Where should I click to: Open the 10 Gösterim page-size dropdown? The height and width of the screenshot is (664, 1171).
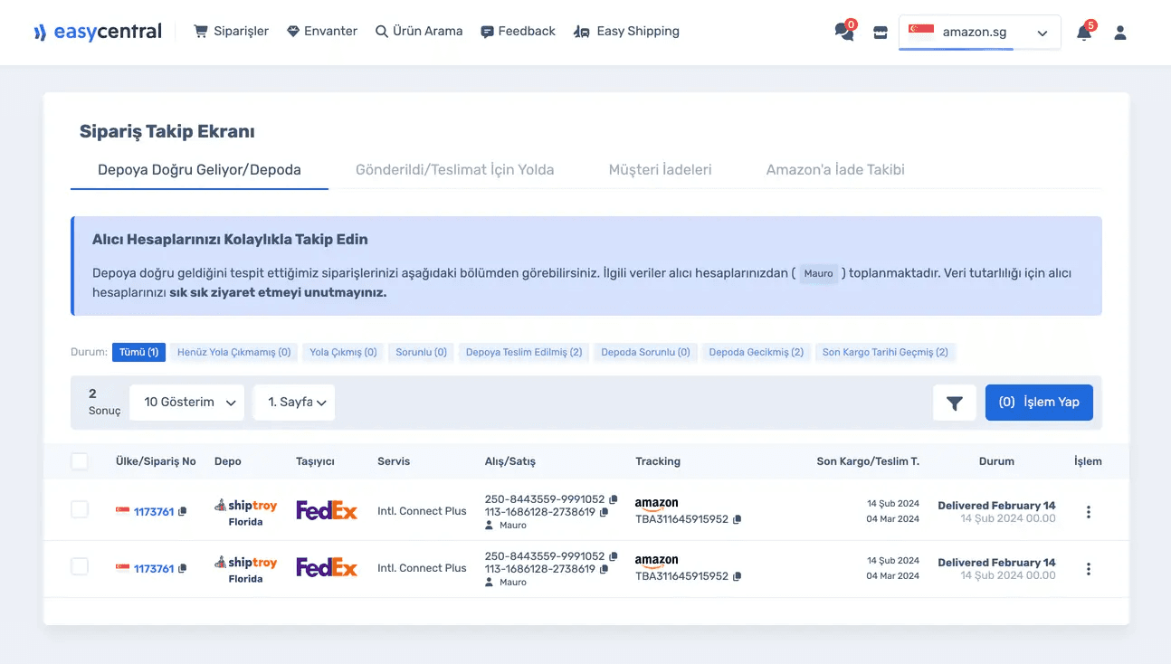187,403
